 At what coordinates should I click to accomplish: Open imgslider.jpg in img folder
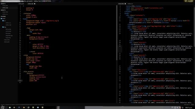(9, 36)
